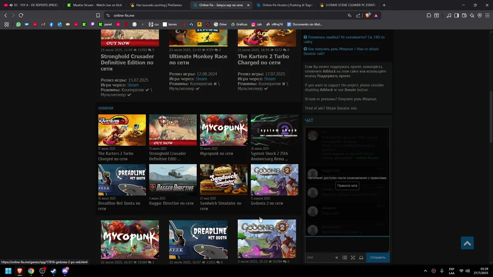Open Leo AI sparkle icon
The height and width of the screenshot is (277, 493).
(x=472, y=15)
